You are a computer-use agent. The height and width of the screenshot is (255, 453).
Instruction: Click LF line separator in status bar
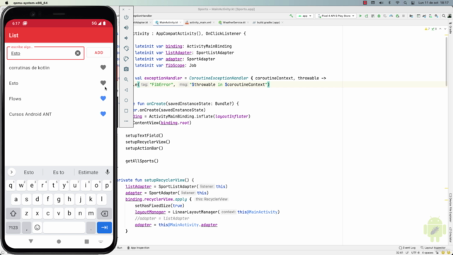[407, 253]
